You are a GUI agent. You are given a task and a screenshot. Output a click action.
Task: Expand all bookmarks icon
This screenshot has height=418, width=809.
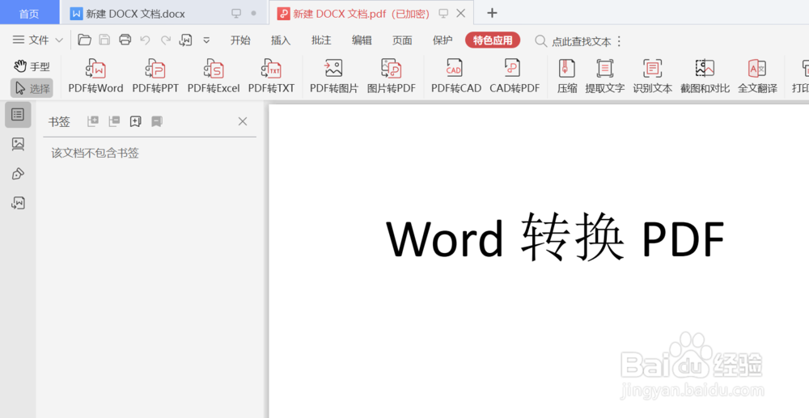[x=93, y=121]
